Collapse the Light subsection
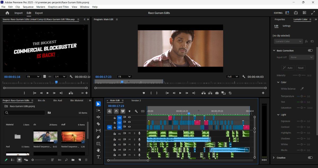Image resolution: width=318 pixels, height=168 pixels. (x=278, y=115)
